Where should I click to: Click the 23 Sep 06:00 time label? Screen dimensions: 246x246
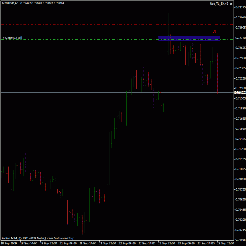(x=186, y=244)
